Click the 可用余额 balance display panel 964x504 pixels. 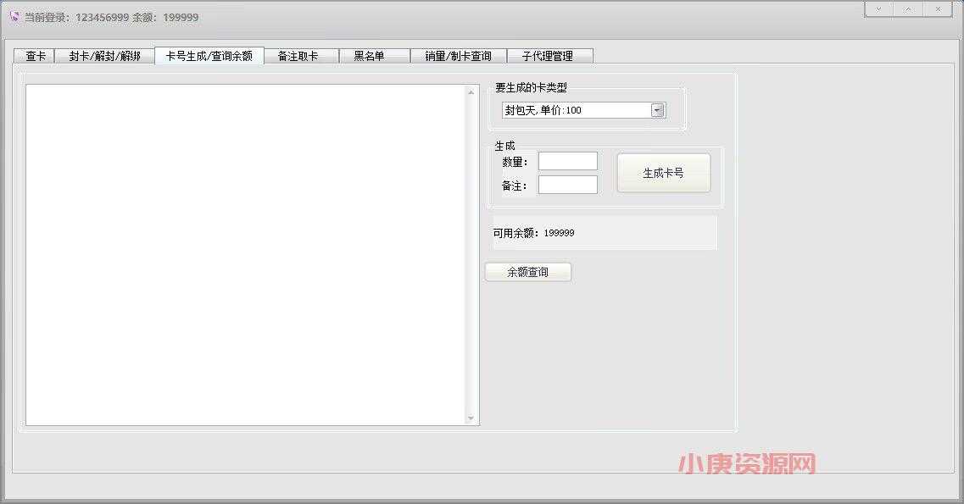[605, 232]
